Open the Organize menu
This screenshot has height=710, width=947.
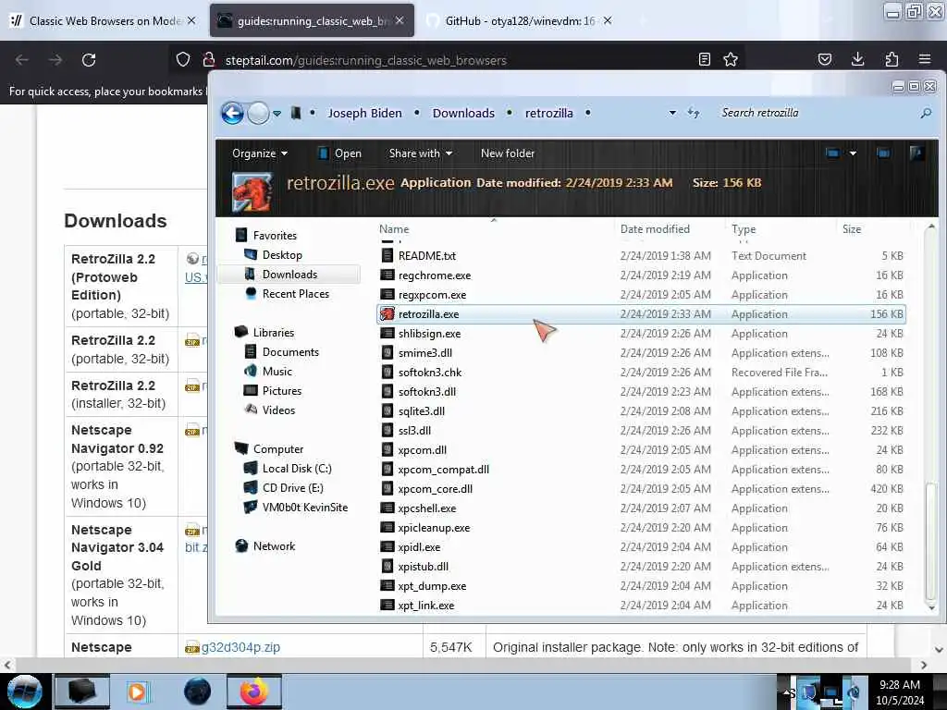259,153
